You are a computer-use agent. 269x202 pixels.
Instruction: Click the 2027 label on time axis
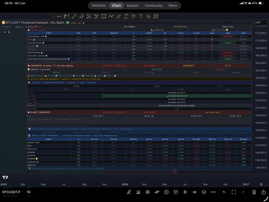pos(246,184)
